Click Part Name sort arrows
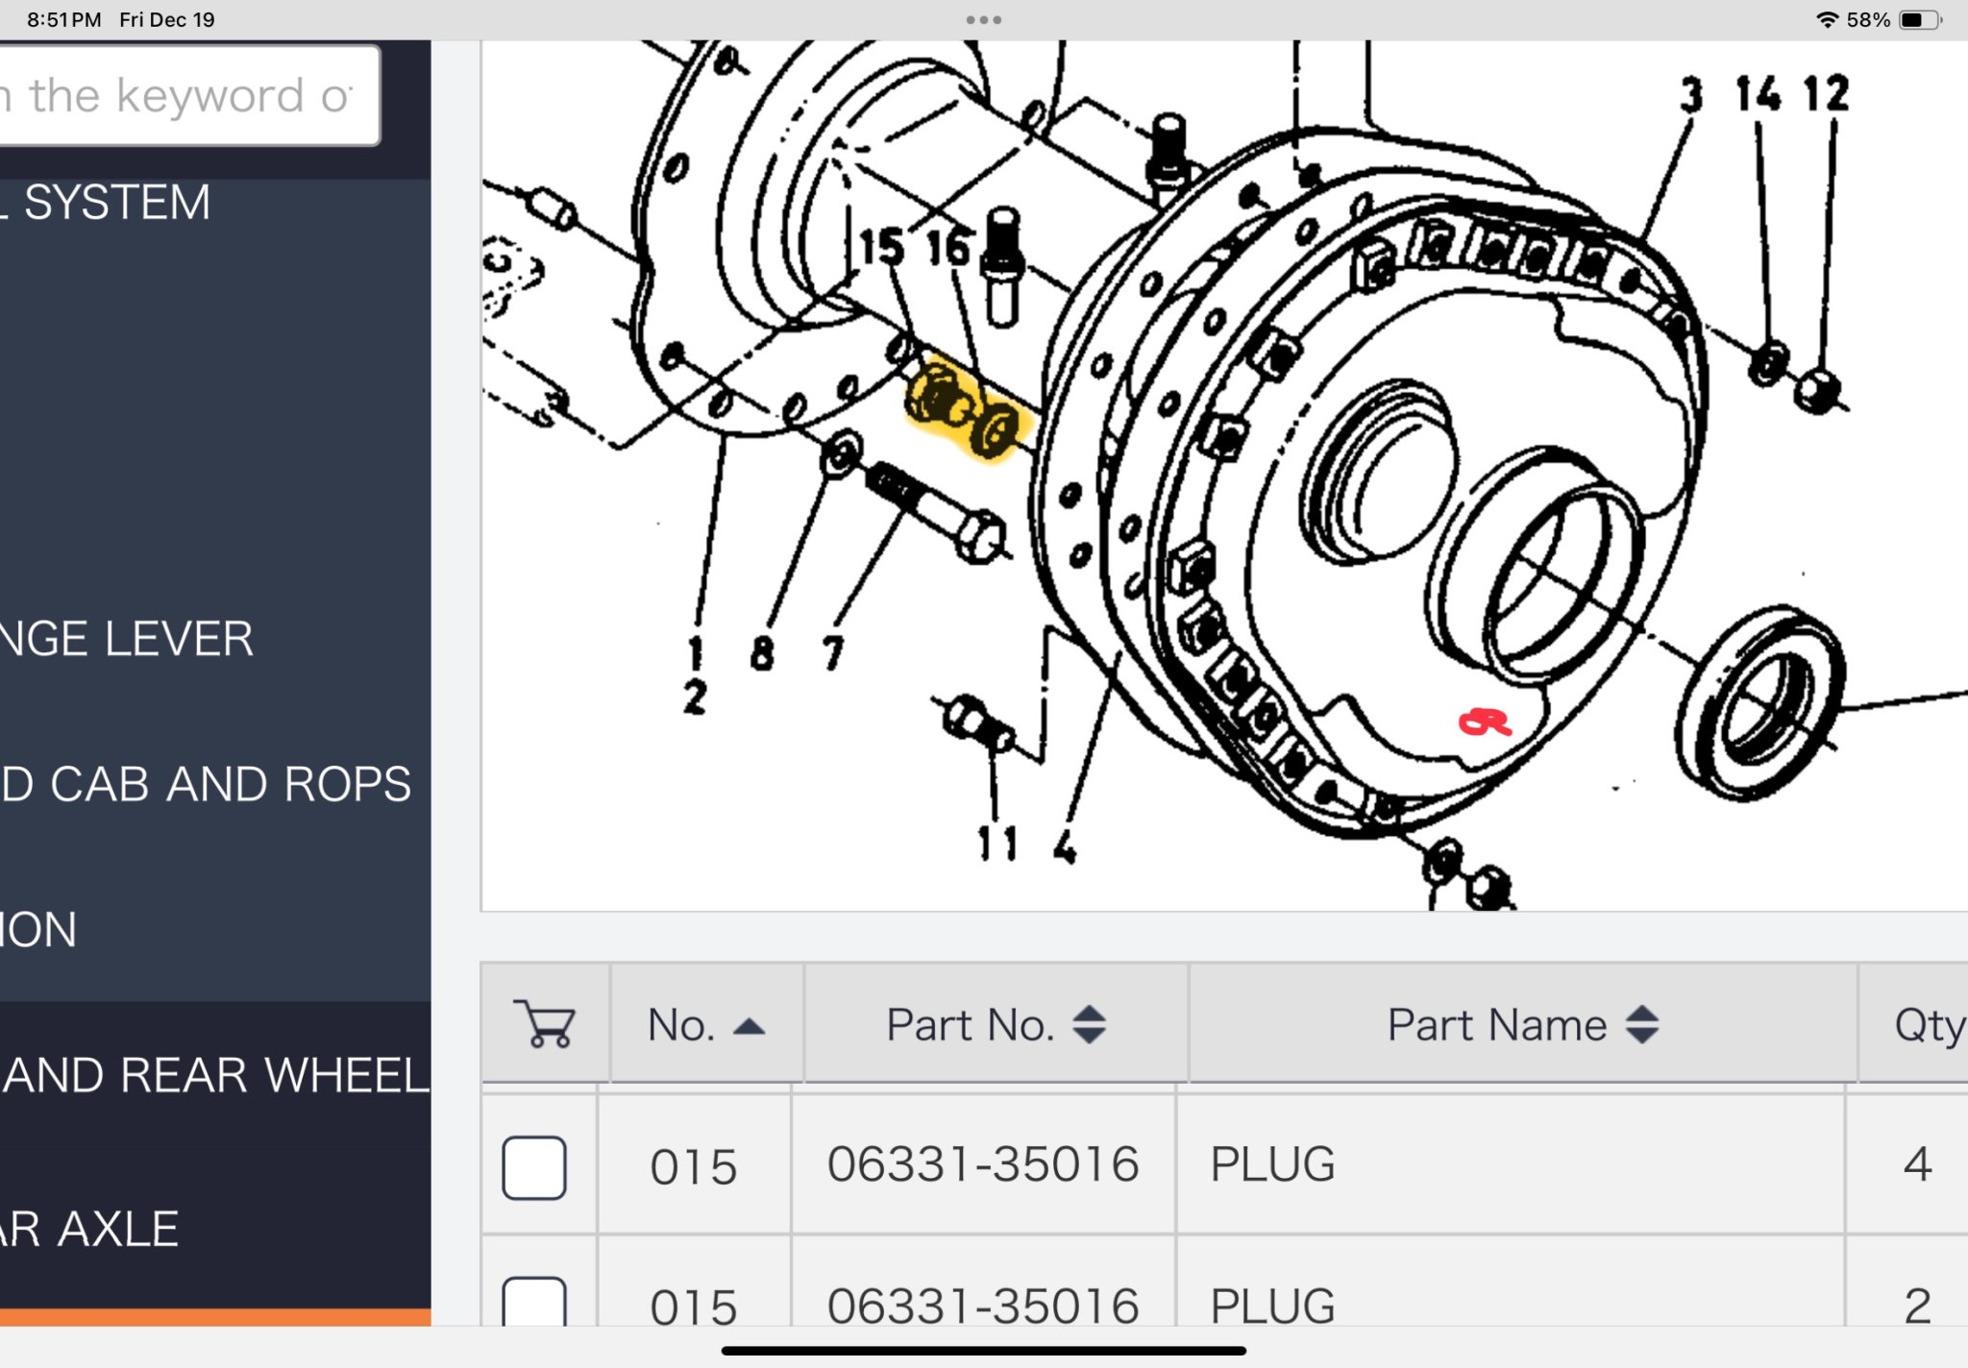 tap(1641, 1024)
